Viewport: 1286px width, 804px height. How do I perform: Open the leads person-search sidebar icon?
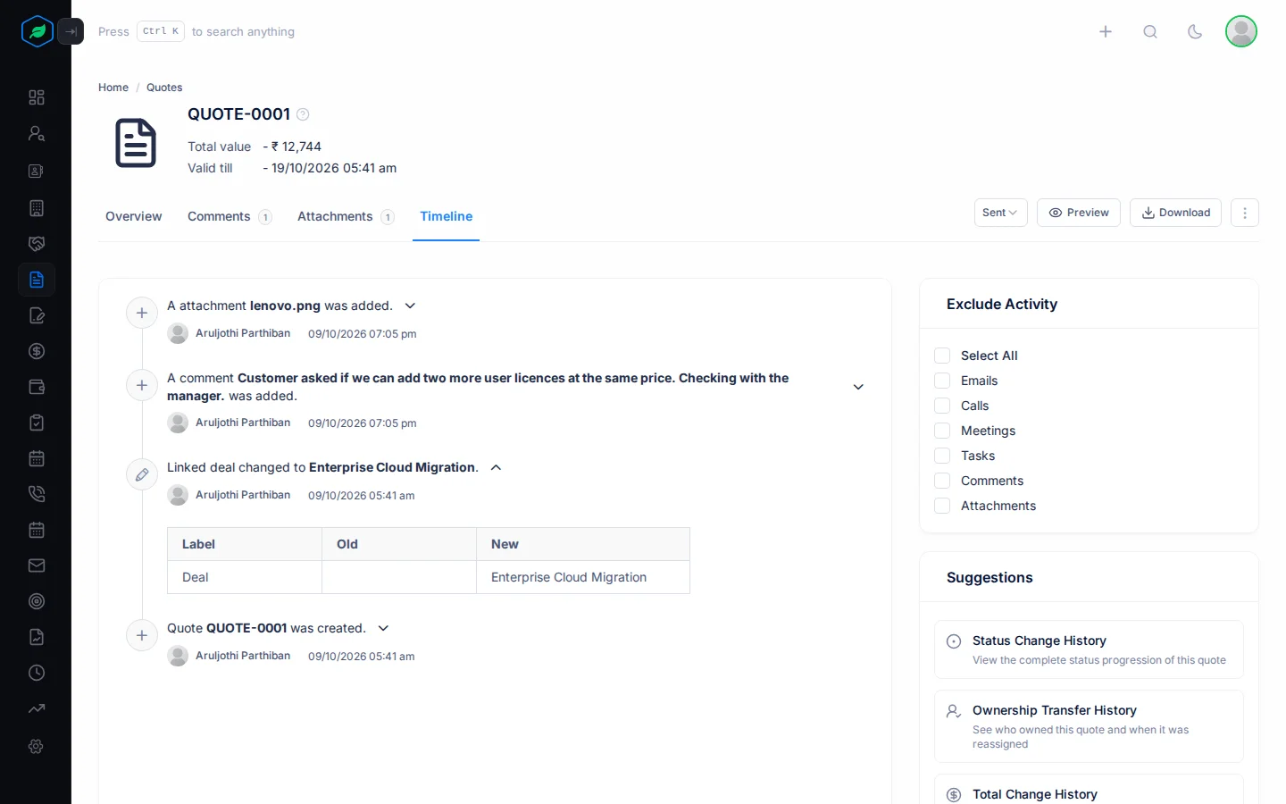coord(37,134)
